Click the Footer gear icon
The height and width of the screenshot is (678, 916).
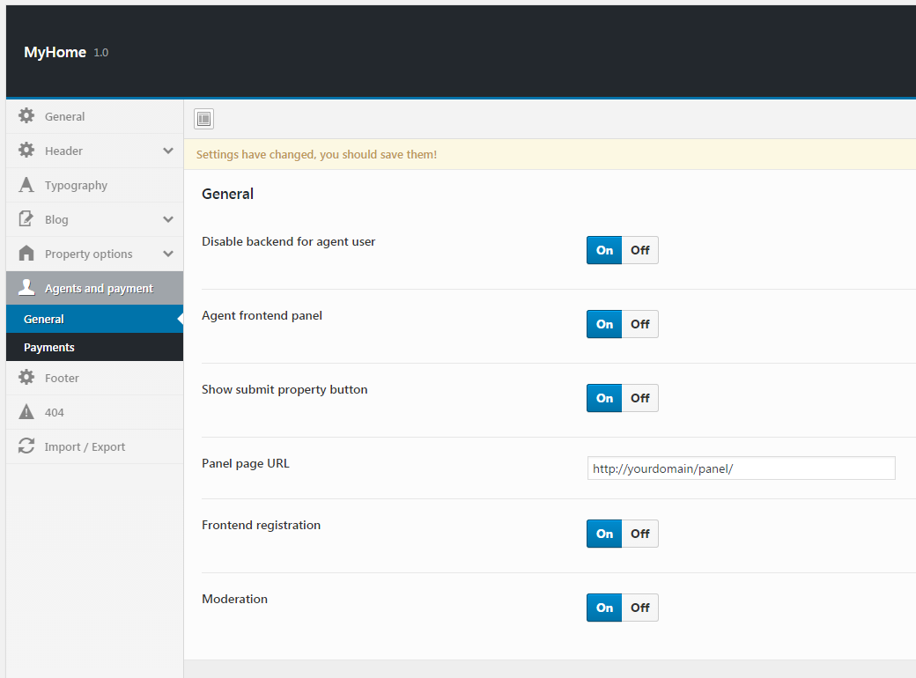[x=26, y=377]
